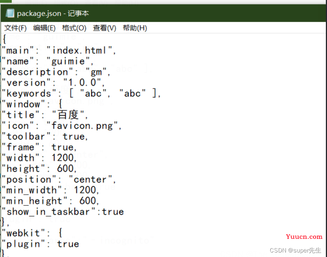The height and width of the screenshot is (257, 327).
Task: Click the "window": { line
Action: click(x=32, y=104)
